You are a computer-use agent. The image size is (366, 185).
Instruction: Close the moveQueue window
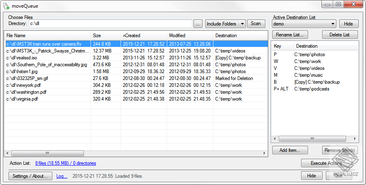click(354, 4)
